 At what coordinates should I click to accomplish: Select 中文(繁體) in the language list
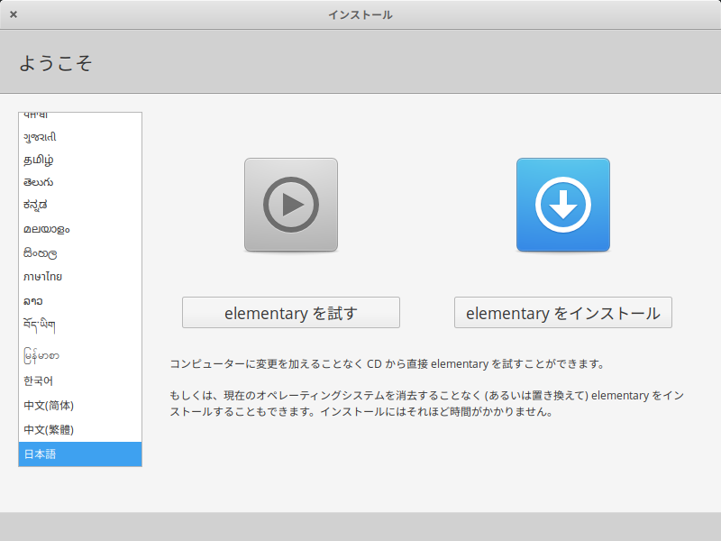80,430
